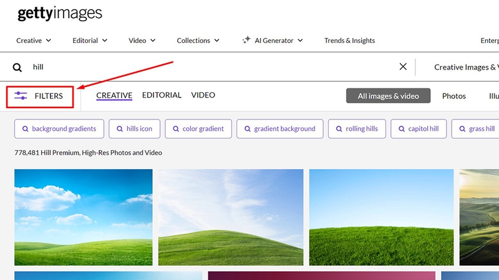Viewport: 499px width, 280px height.
Task: Expand the Collections menu chevron
Action: pyautogui.click(x=216, y=40)
